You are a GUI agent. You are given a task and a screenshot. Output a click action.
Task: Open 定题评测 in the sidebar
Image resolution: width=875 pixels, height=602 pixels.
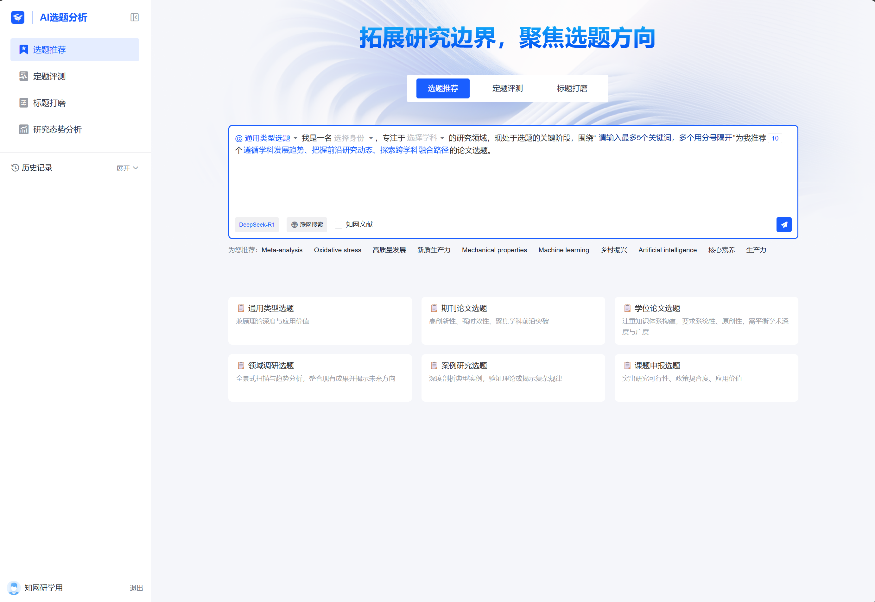75,76
